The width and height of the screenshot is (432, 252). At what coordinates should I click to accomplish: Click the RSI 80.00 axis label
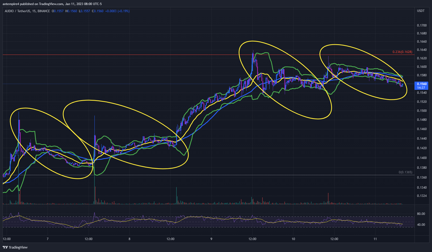(421, 214)
